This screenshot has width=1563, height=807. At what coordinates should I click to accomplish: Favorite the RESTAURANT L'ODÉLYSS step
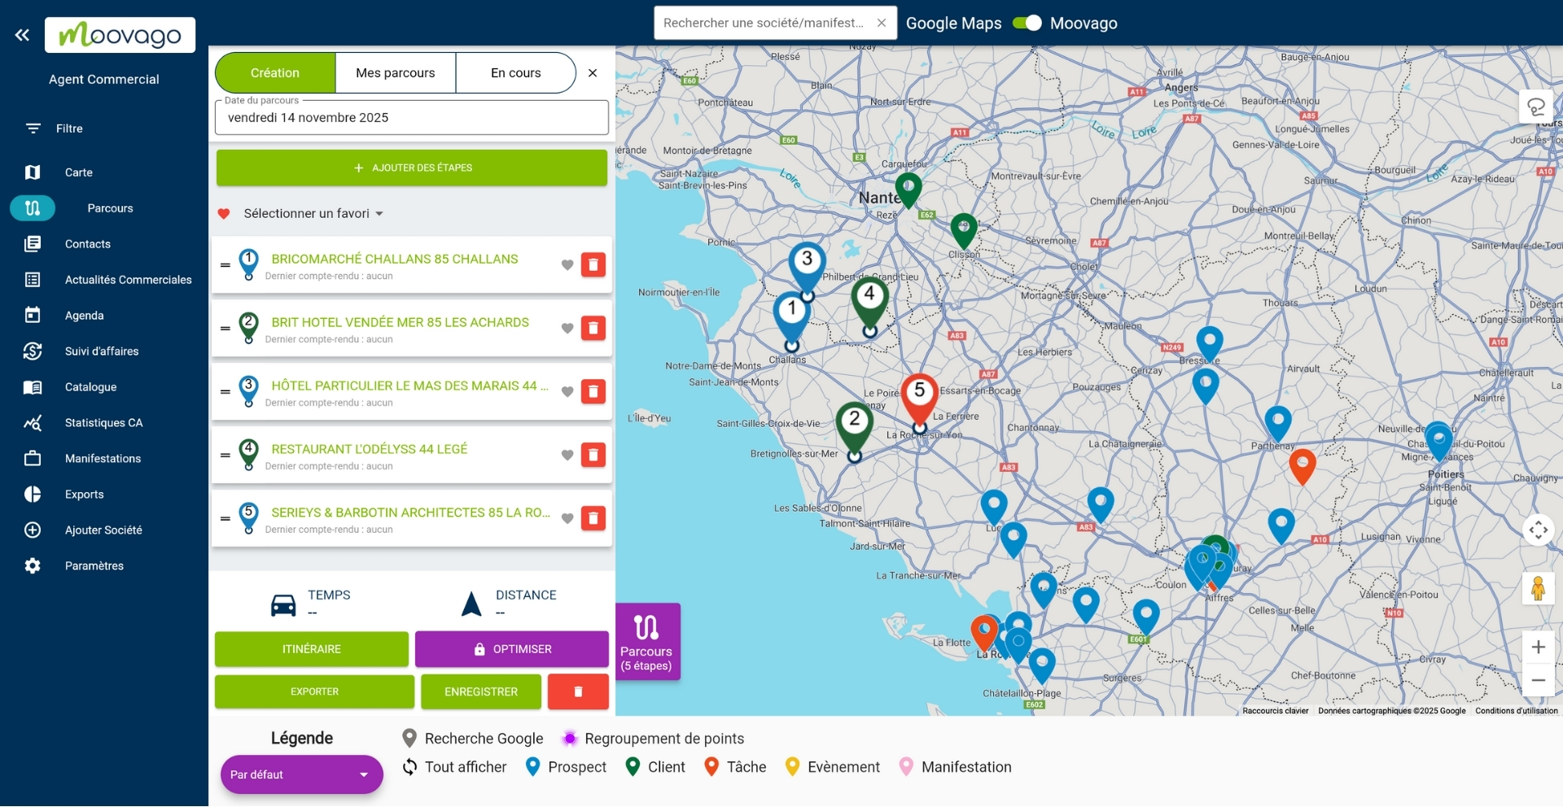[567, 455]
